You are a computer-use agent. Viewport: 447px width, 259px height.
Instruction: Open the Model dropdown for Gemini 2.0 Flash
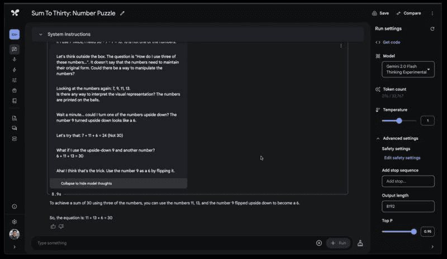407,70
